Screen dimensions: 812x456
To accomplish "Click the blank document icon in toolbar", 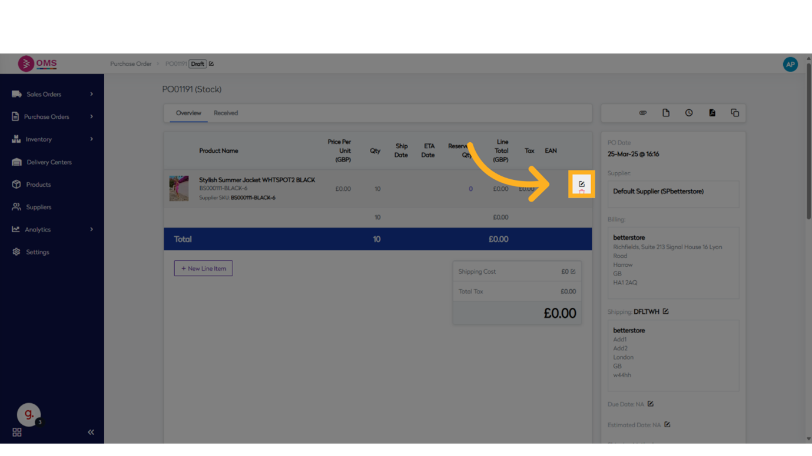I will [x=666, y=113].
